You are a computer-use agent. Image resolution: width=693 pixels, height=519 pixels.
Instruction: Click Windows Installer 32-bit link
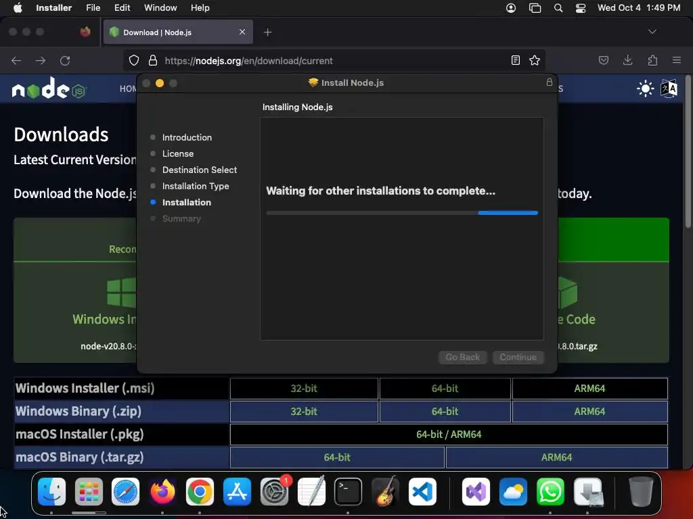[x=304, y=389]
